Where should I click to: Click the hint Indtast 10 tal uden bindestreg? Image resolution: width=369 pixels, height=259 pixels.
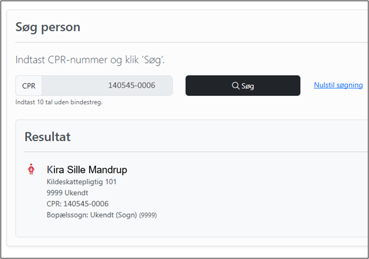pyautogui.click(x=59, y=102)
